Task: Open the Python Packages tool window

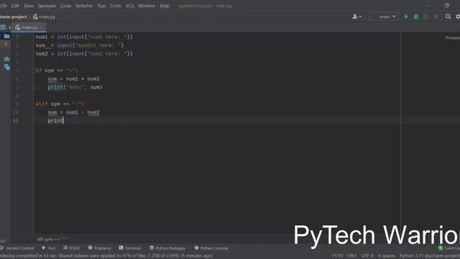Action: click(167, 248)
